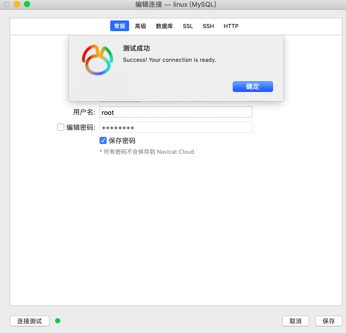Open the HTTP tab
This screenshot has width=346, height=333.
coord(231,26)
